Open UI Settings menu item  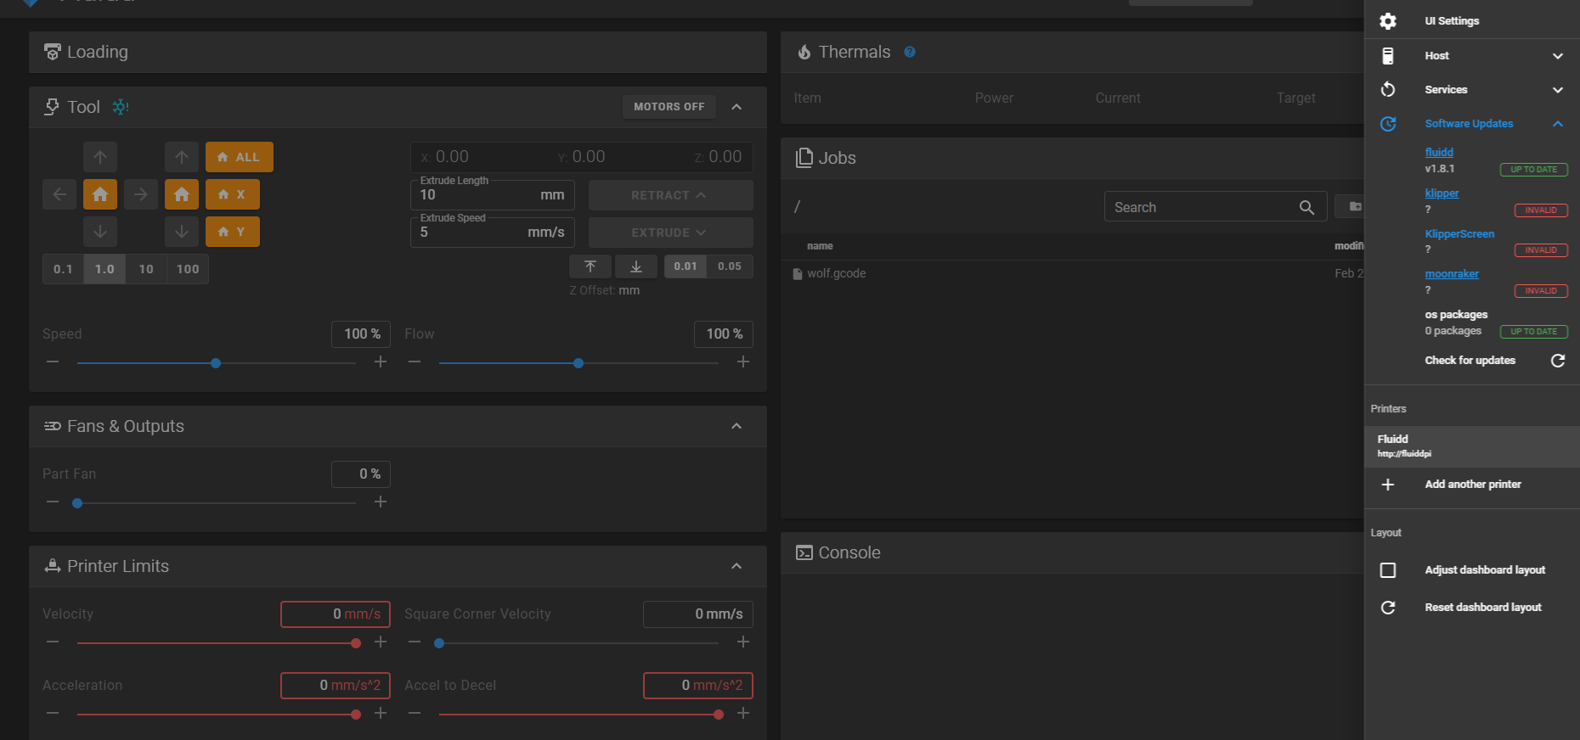coord(1472,21)
